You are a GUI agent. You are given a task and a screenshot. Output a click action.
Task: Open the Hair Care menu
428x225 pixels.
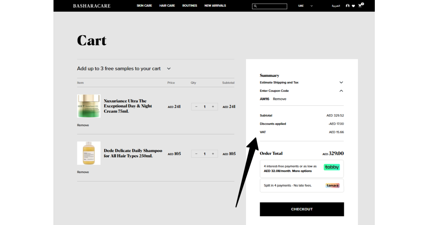click(x=167, y=6)
